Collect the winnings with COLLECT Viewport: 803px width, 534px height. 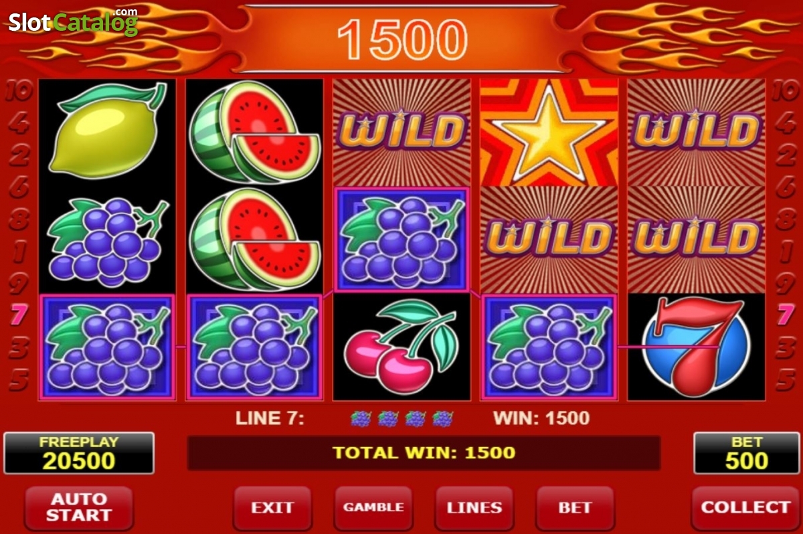click(x=745, y=508)
